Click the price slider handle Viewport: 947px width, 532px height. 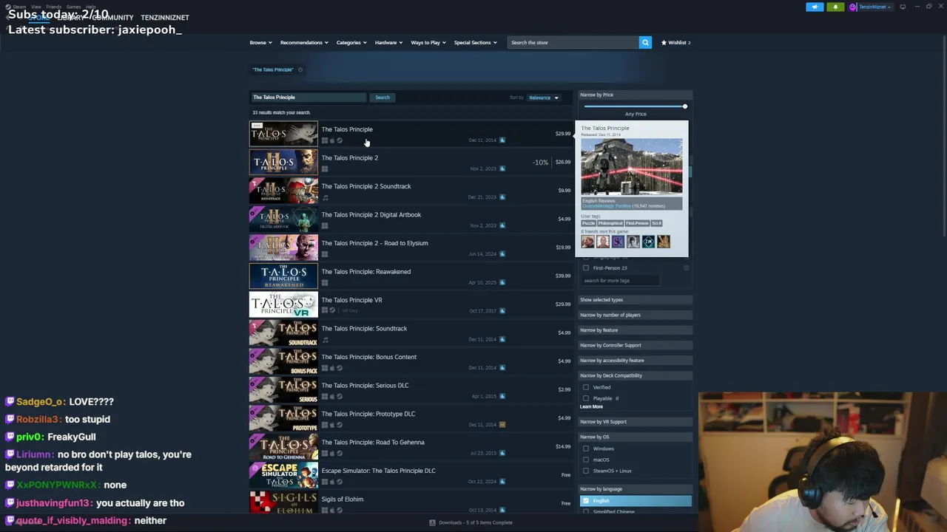point(685,106)
